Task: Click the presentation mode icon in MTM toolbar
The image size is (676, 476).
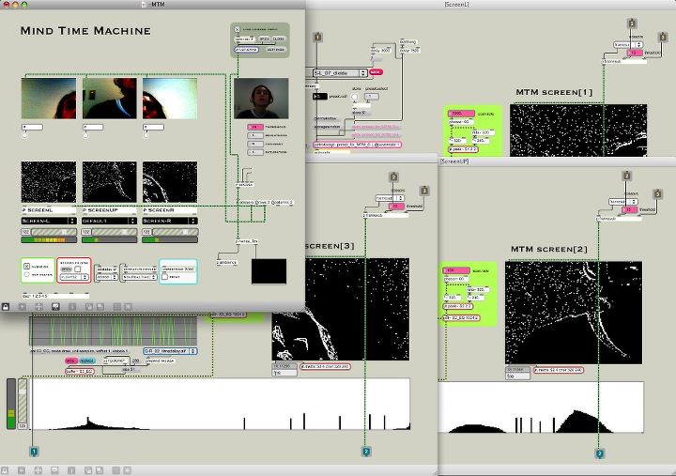Action: pos(55,306)
